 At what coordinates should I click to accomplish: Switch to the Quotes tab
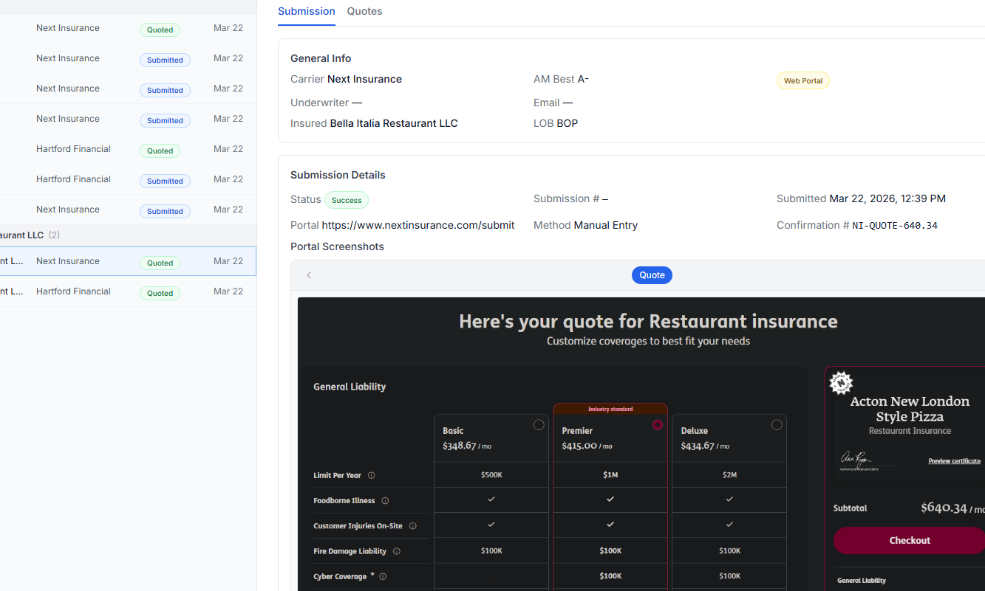click(364, 11)
